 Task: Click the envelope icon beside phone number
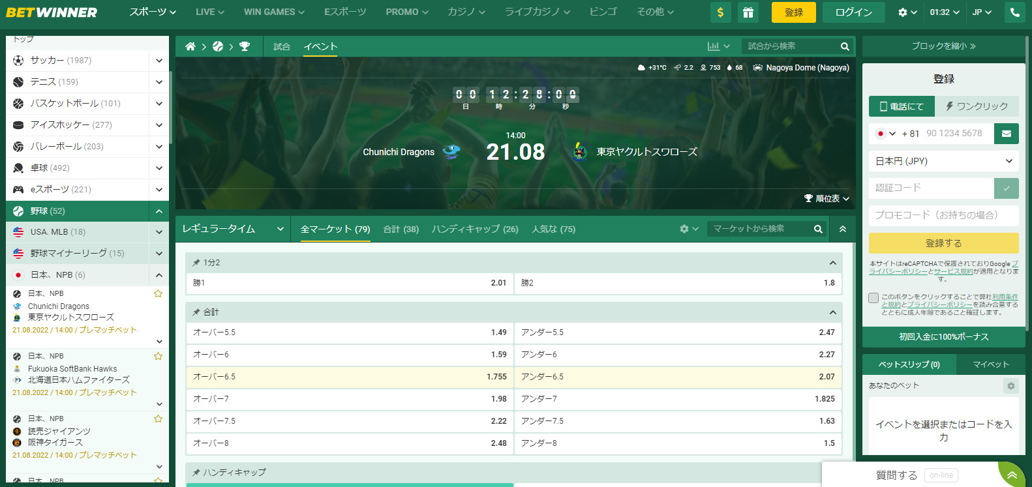1007,134
